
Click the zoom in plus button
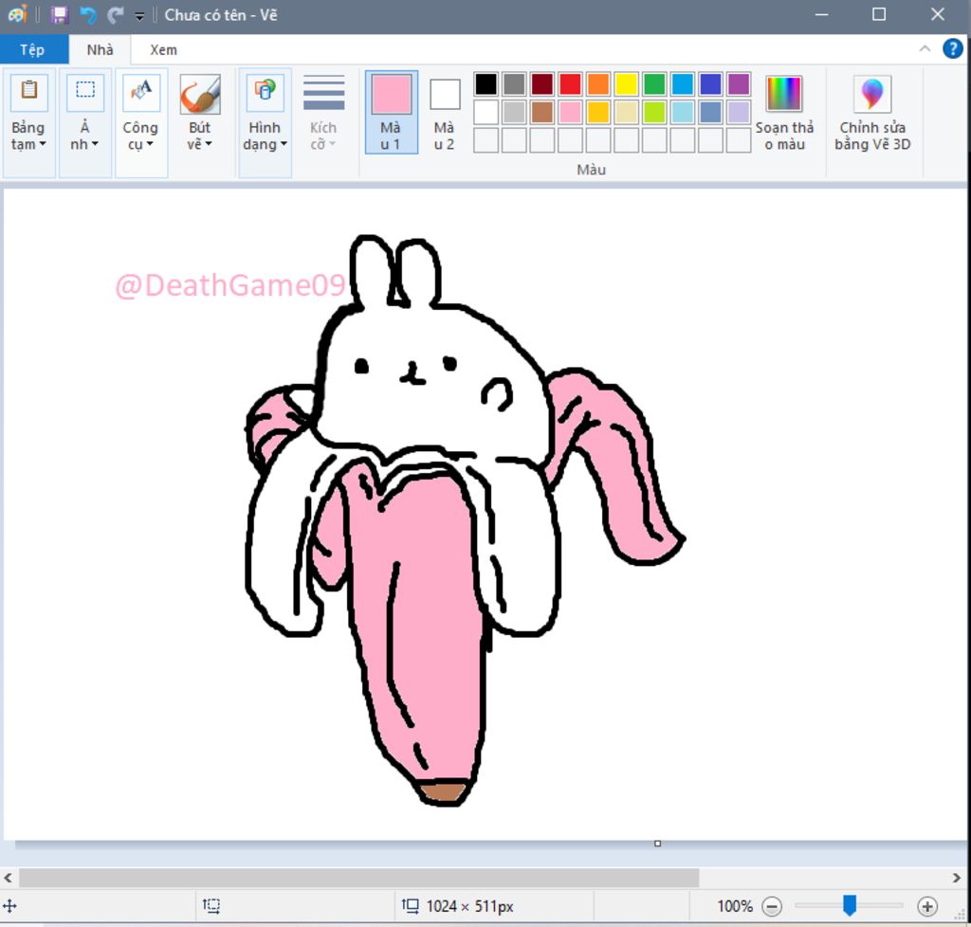click(927, 906)
